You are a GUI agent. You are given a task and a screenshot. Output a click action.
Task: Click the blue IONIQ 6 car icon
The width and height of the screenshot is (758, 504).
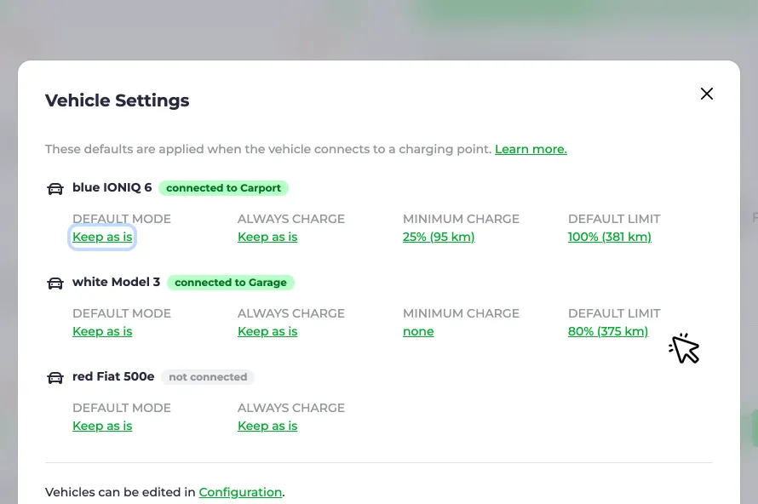[55, 188]
